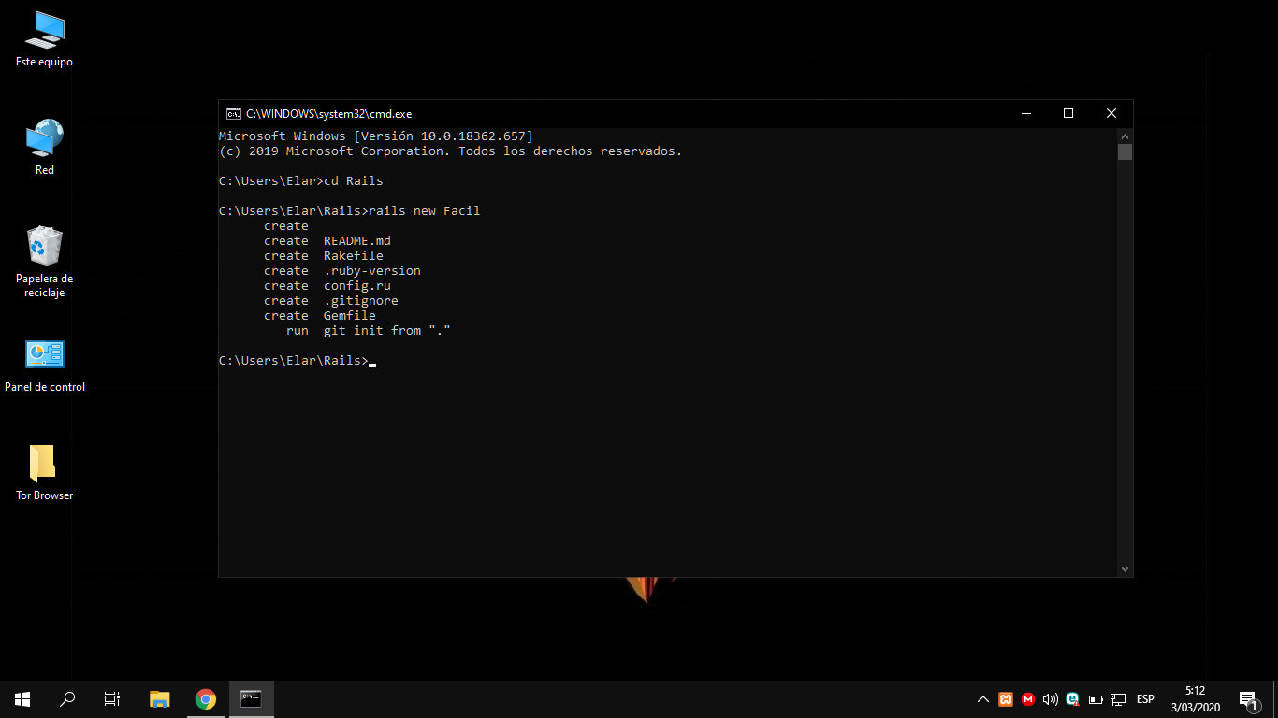The height and width of the screenshot is (718, 1278).
Task: Open taskbar Search
Action: tap(67, 699)
